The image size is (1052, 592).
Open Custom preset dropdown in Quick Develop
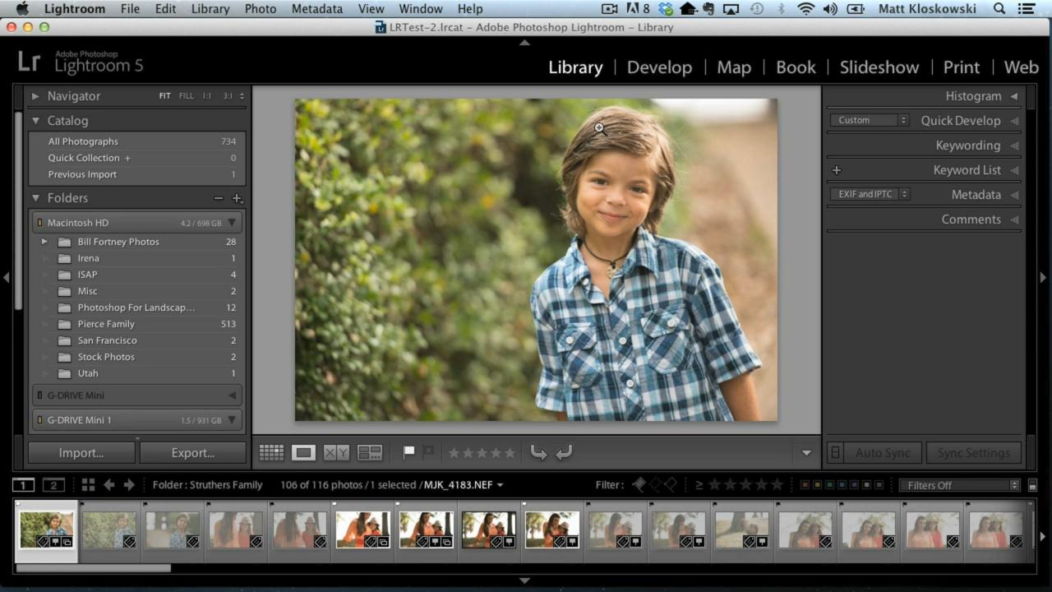click(x=869, y=120)
